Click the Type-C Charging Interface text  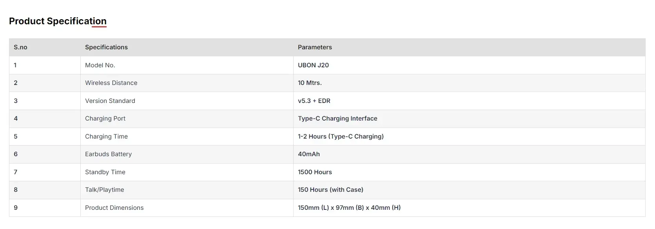[x=337, y=119]
